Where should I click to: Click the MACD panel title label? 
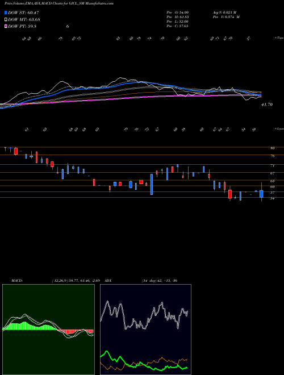tap(17, 281)
